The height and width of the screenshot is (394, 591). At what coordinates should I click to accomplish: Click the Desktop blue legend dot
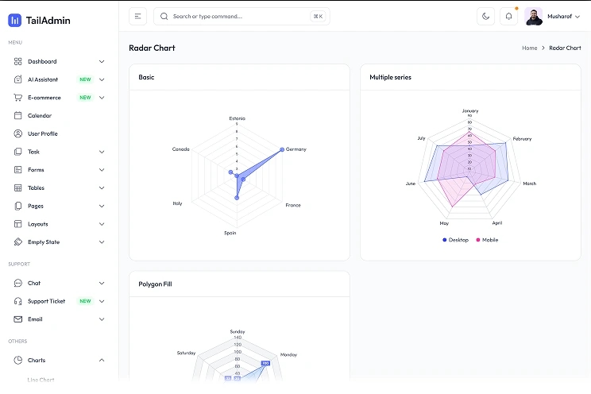pos(444,240)
